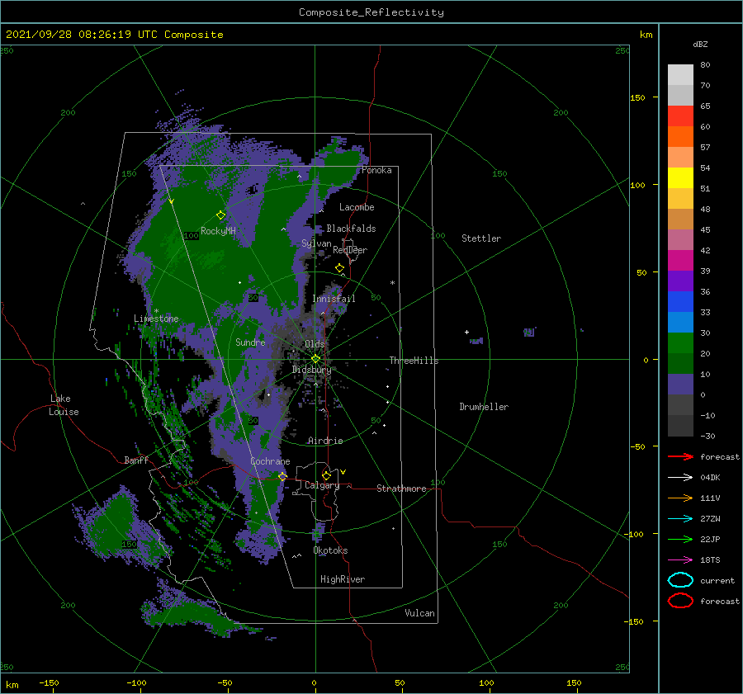Click the Blackfalds city label
This screenshot has width=743, height=694.
click(x=351, y=229)
